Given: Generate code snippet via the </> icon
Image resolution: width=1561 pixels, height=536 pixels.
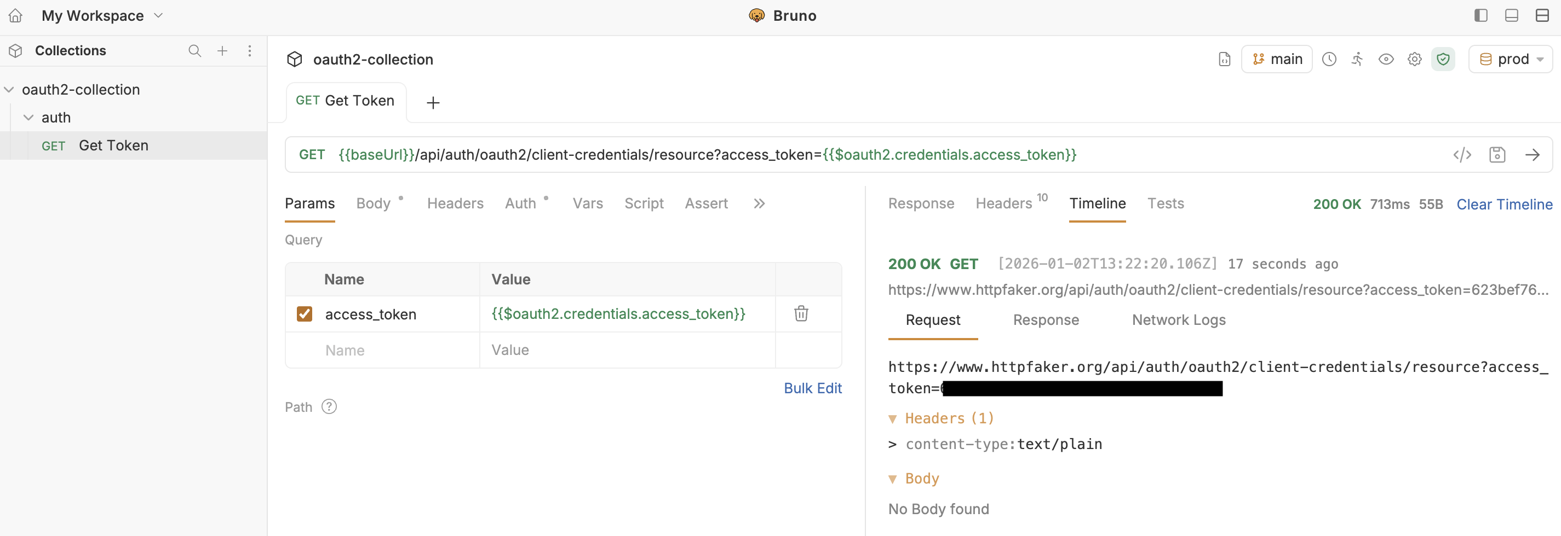Looking at the screenshot, I should pos(1463,155).
